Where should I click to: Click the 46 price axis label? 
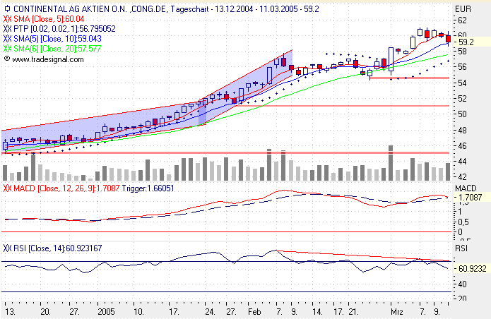pos(463,146)
